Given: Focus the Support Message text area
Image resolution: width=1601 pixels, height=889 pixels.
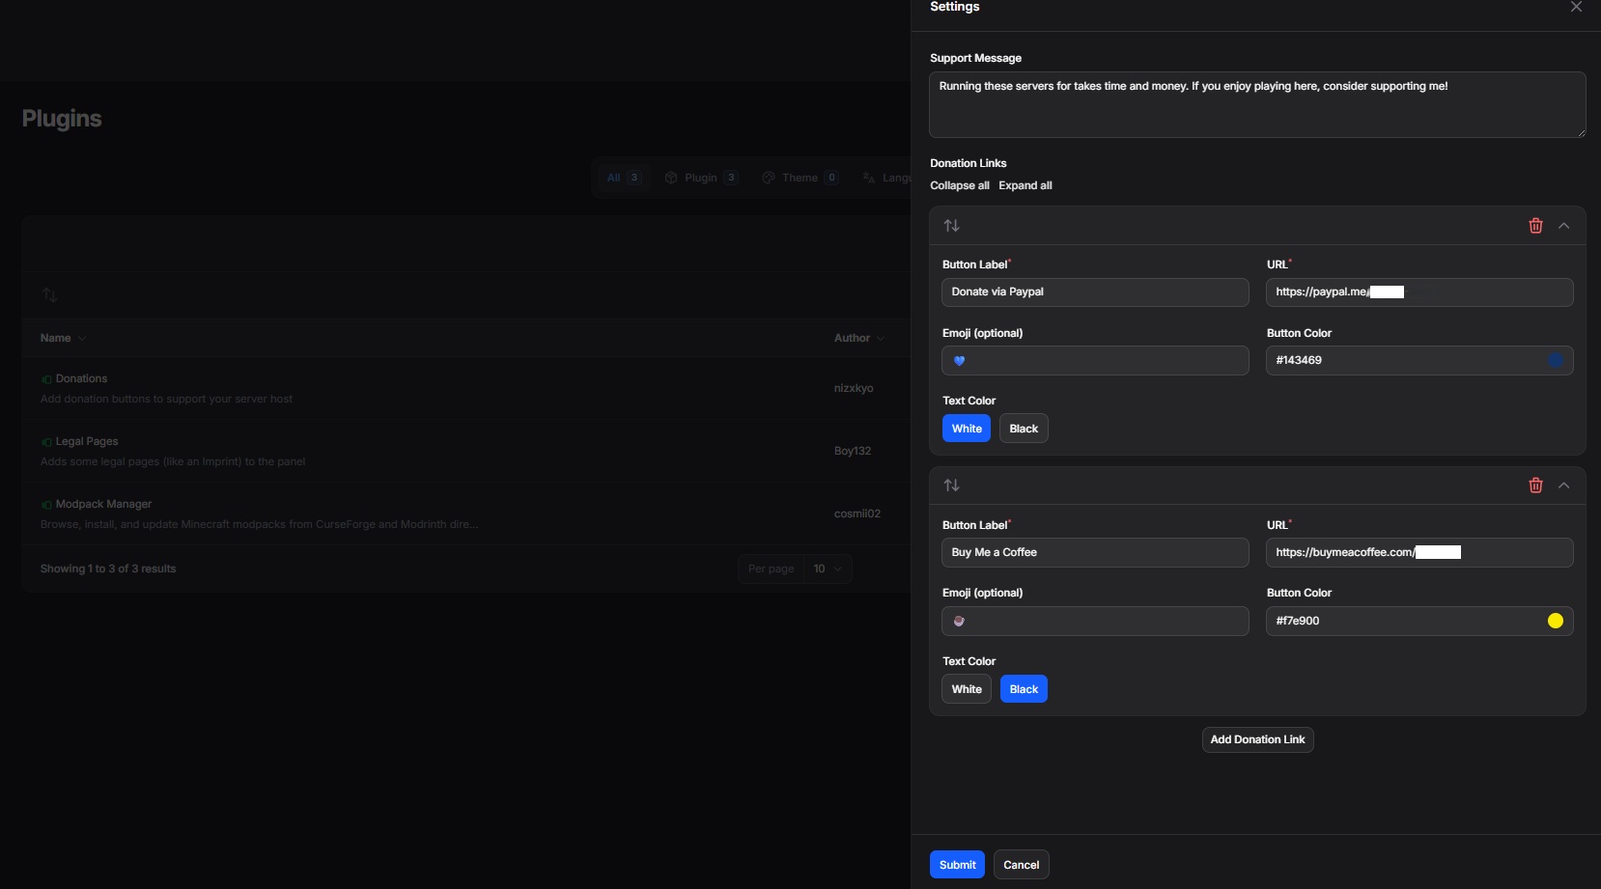Looking at the screenshot, I should click(x=1257, y=104).
